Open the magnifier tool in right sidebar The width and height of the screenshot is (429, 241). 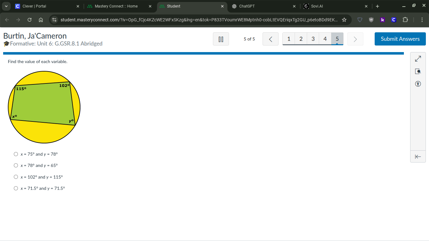tap(418, 72)
